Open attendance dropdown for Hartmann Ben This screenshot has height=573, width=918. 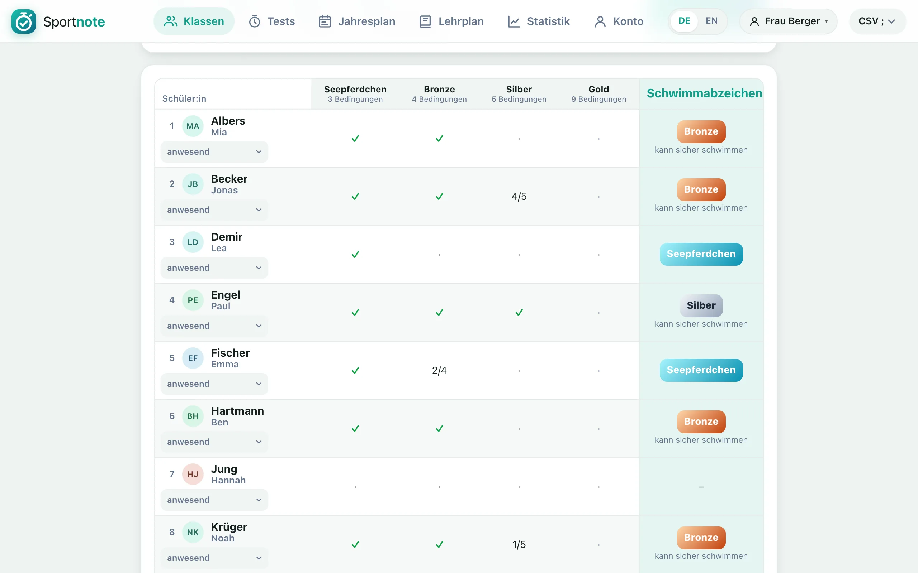click(x=214, y=442)
